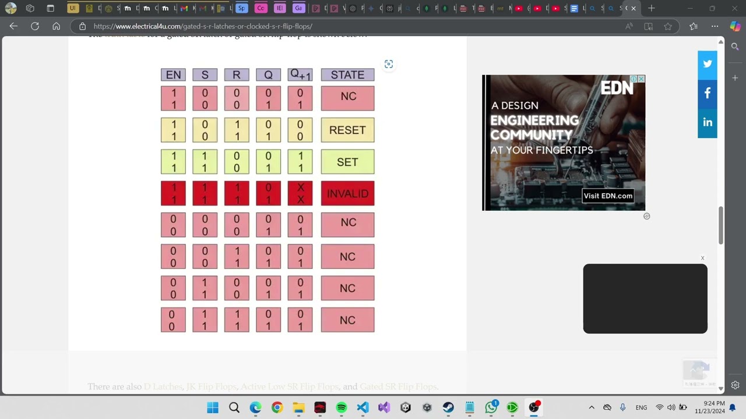
Task: Click the RESET state cell
Action: coord(347,130)
